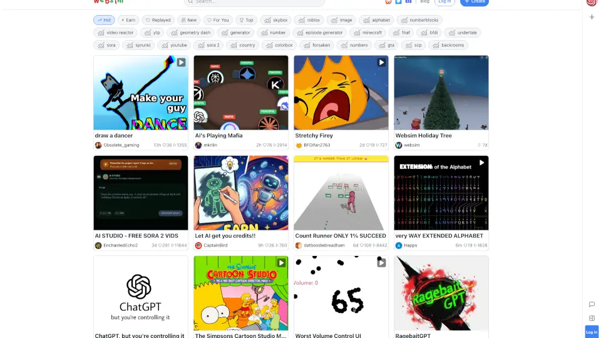Filter by the numberblocks trending tag
Viewport: 601px width, 338px height.
click(419, 20)
